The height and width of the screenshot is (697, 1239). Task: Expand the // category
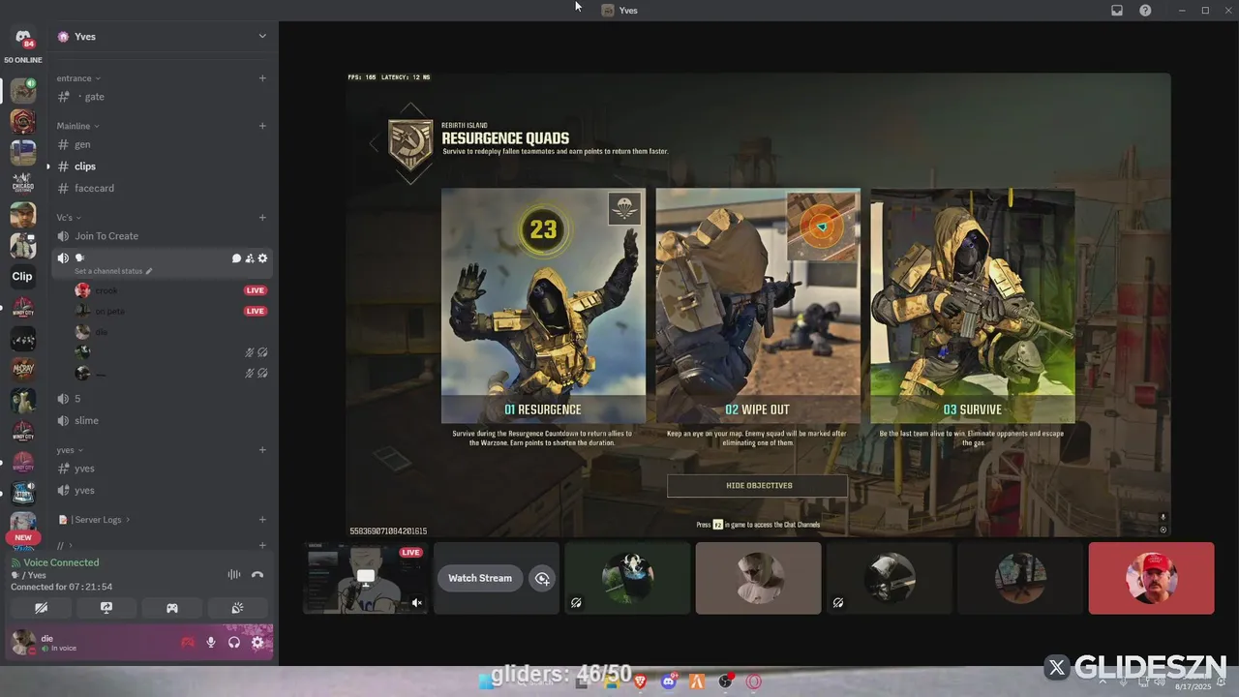[65, 545]
